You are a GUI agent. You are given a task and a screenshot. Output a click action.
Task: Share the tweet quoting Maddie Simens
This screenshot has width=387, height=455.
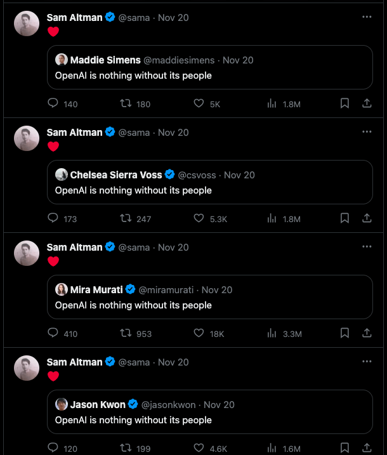tap(367, 103)
